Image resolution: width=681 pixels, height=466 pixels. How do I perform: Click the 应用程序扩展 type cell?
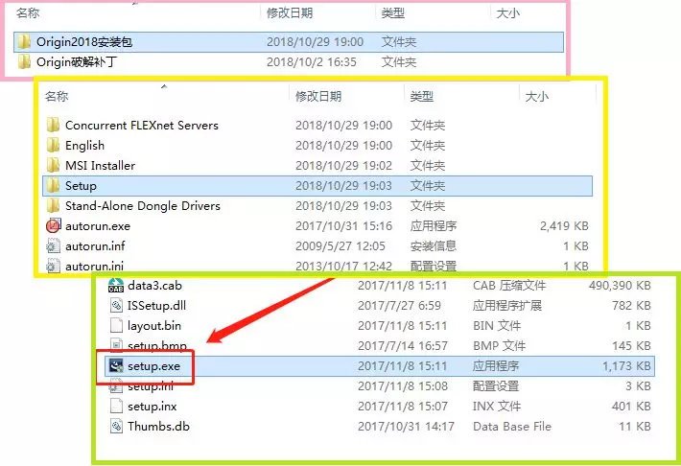coord(507,305)
